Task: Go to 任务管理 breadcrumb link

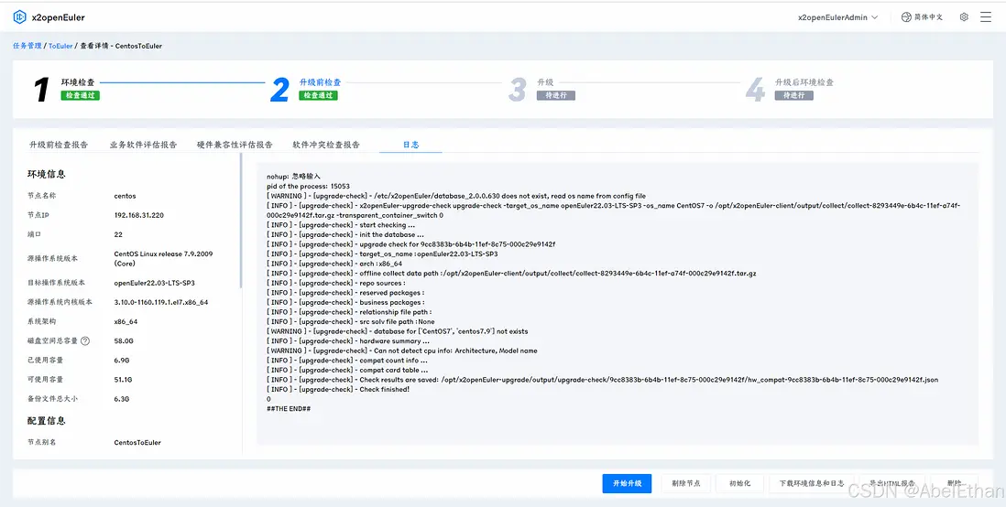Action: [x=27, y=46]
